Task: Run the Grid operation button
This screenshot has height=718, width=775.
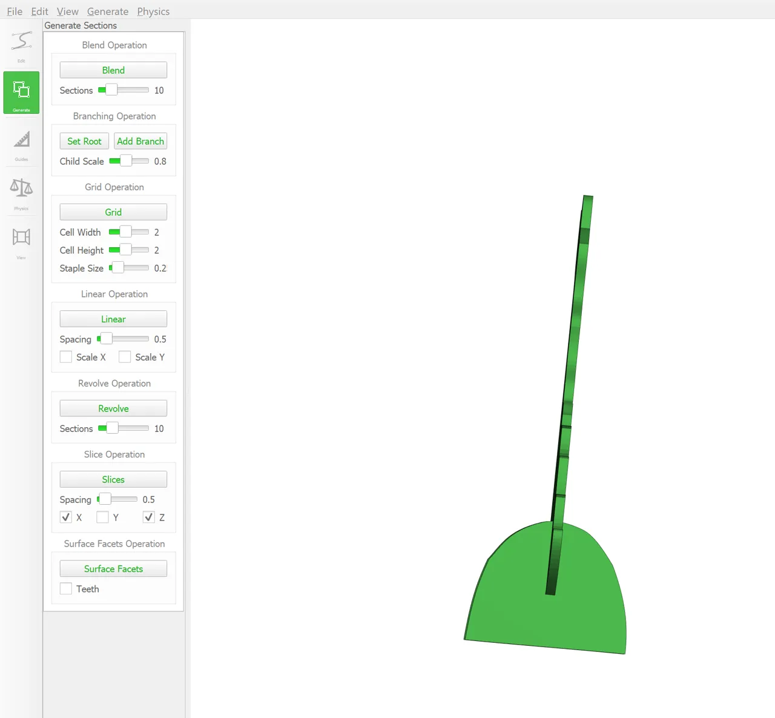Action: 113,212
